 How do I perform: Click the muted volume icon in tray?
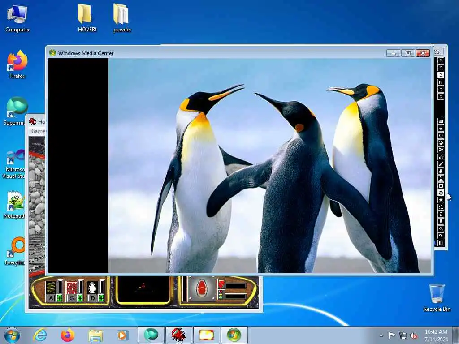coord(414,336)
